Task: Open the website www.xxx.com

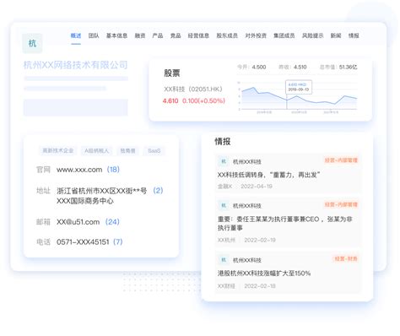Action: pyautogui.click(x=79, y=170)
